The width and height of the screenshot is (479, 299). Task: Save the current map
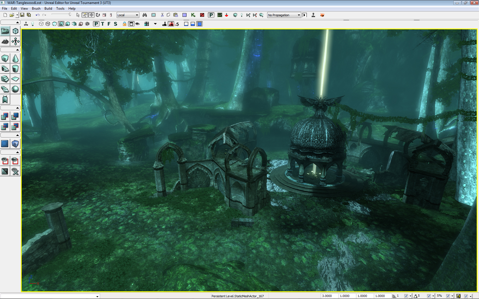(22, 15)
